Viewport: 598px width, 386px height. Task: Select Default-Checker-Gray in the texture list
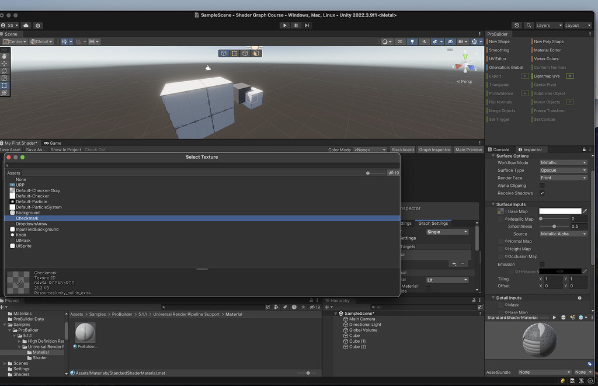pos(38,190)
